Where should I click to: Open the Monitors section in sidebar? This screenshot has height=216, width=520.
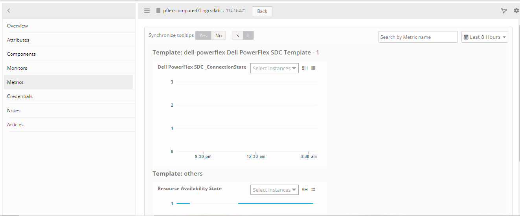coord(17,68)
